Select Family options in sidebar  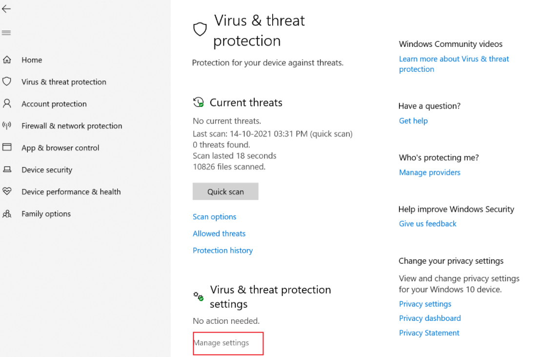[46, 214]
